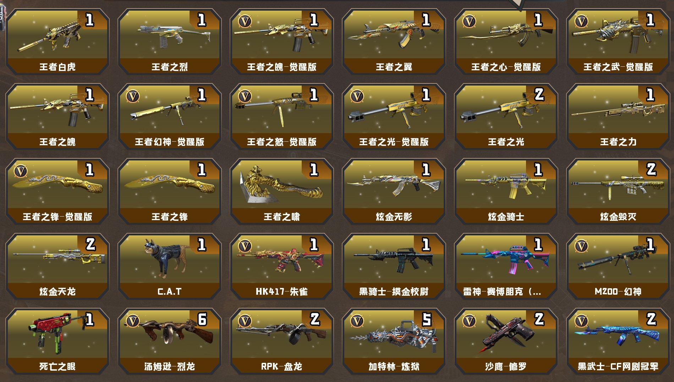The height and width of the screenshot is (382, 674).
Task: Click the 沙鹰-修罗 pistol image
Action: tap(506, 334)
